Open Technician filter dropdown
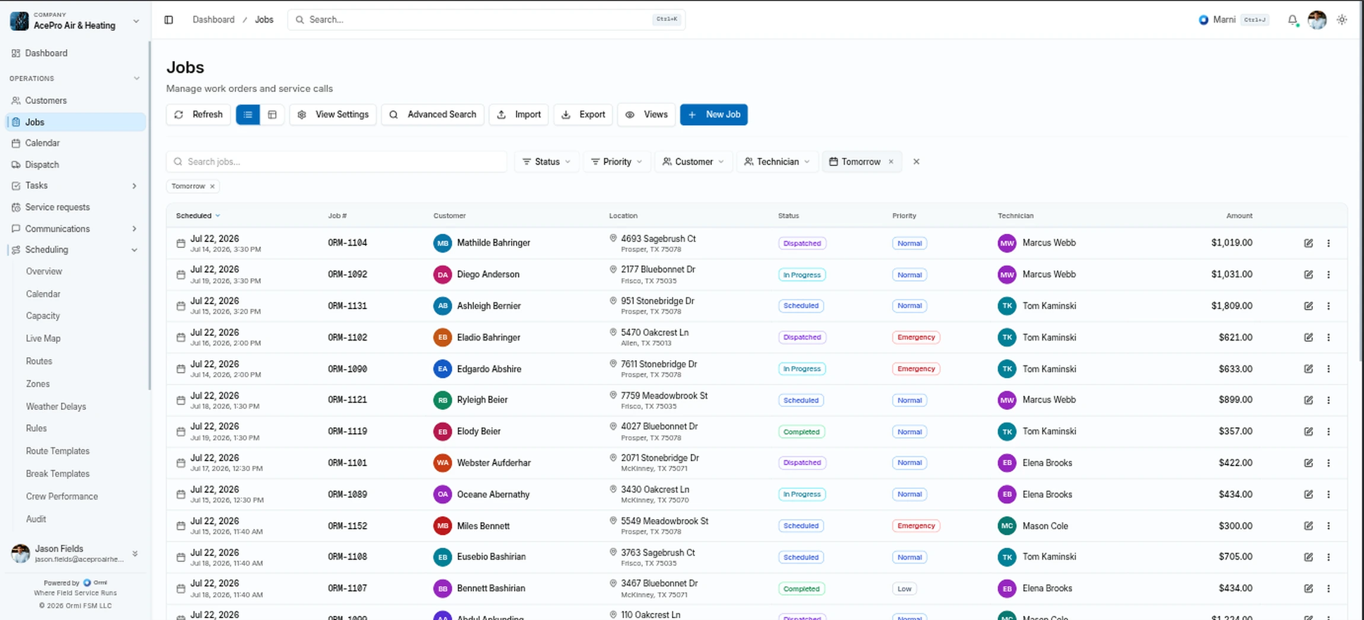This screenshot has width=1364, height=620. click(x=777, y=162)
